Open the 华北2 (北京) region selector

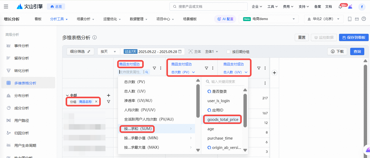324,19
